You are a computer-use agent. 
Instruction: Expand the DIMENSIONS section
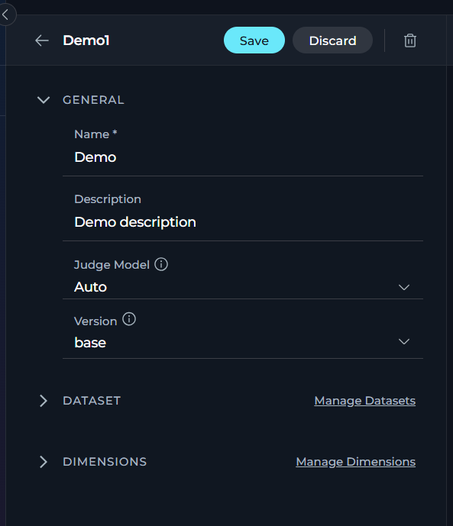44,462
